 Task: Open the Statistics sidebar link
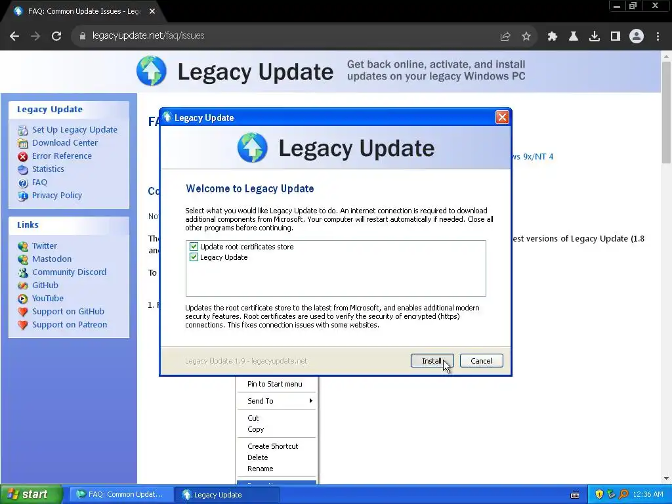48,169
